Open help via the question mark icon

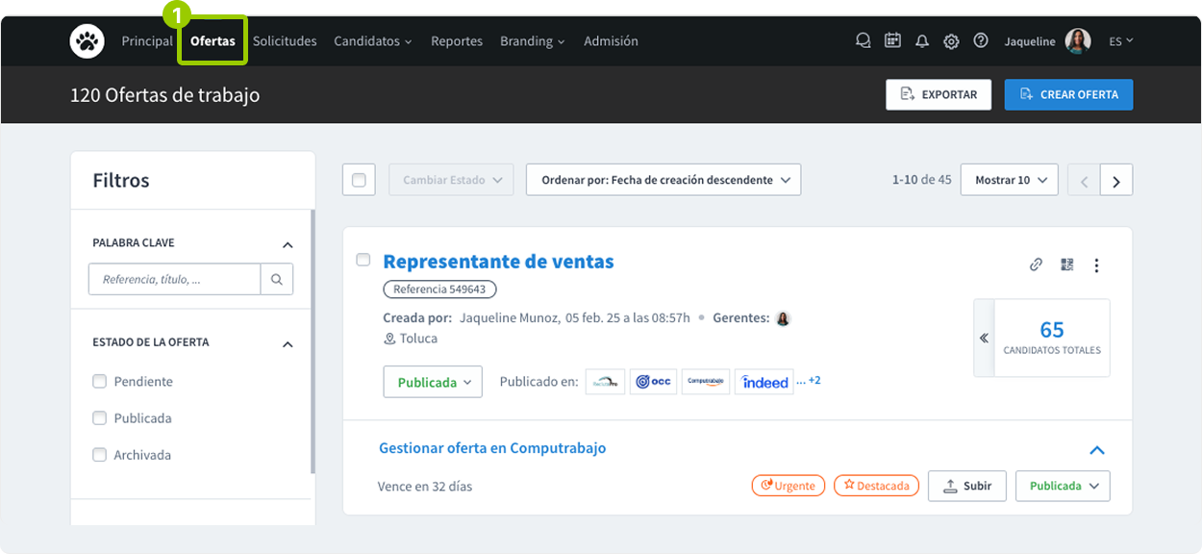pyautogui.click(x=981, y=40)
